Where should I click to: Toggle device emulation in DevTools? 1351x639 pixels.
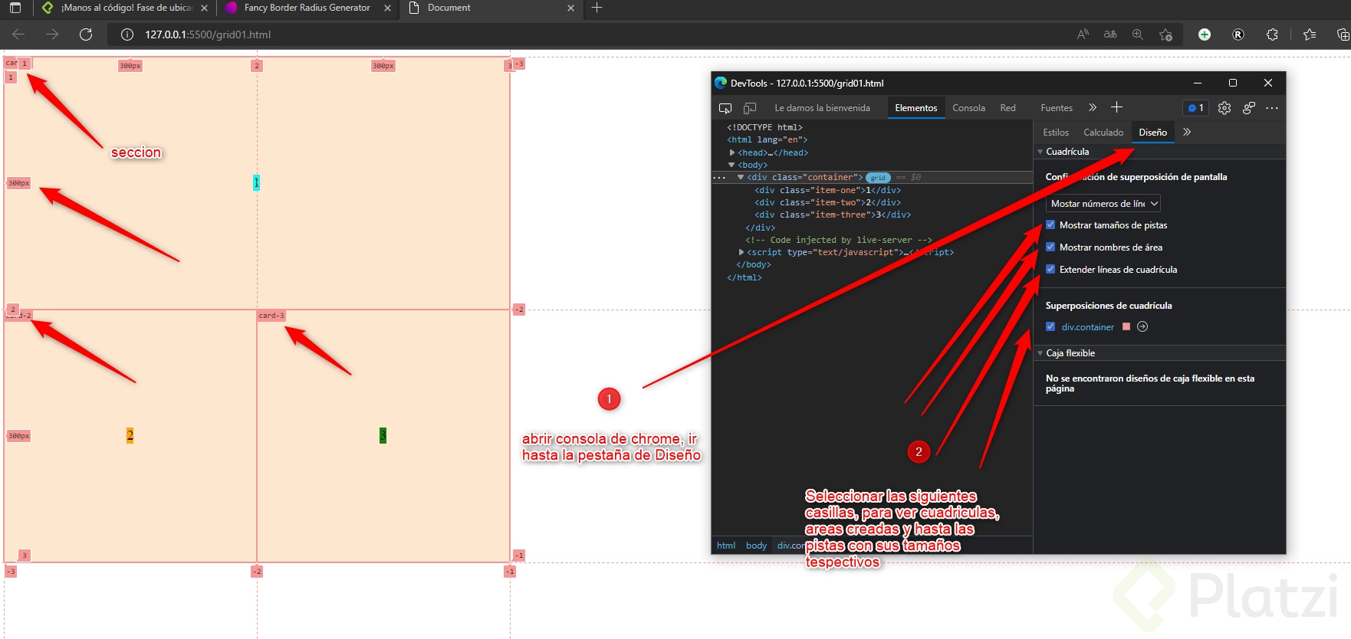tap(750, 108)
